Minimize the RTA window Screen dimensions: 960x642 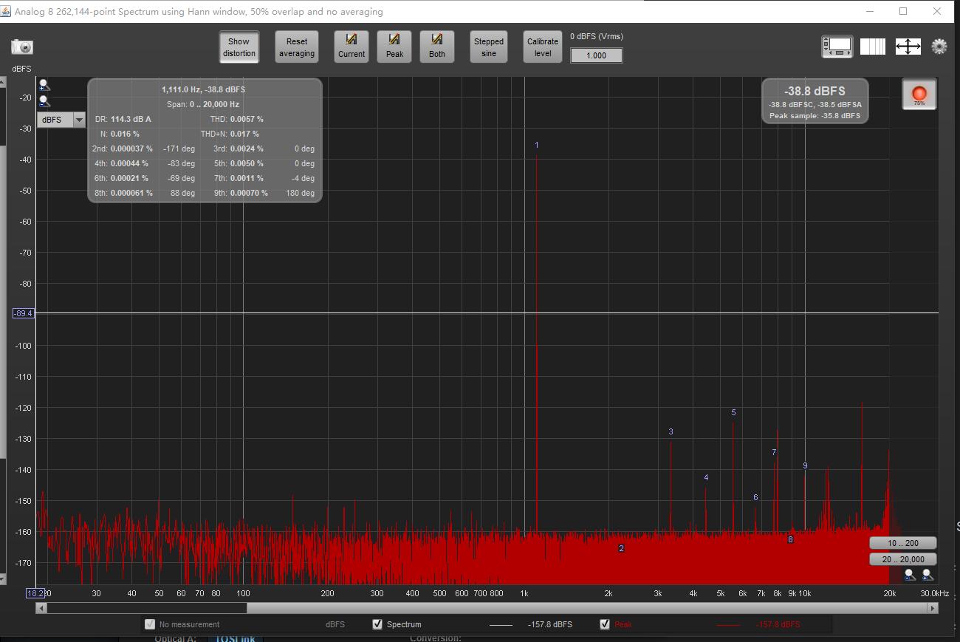point(869,11)
